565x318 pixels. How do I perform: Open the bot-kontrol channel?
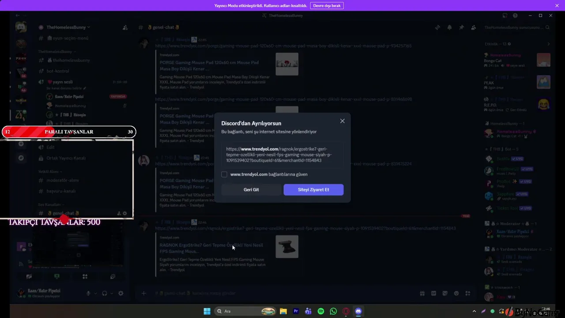click(x=58, y=71)
